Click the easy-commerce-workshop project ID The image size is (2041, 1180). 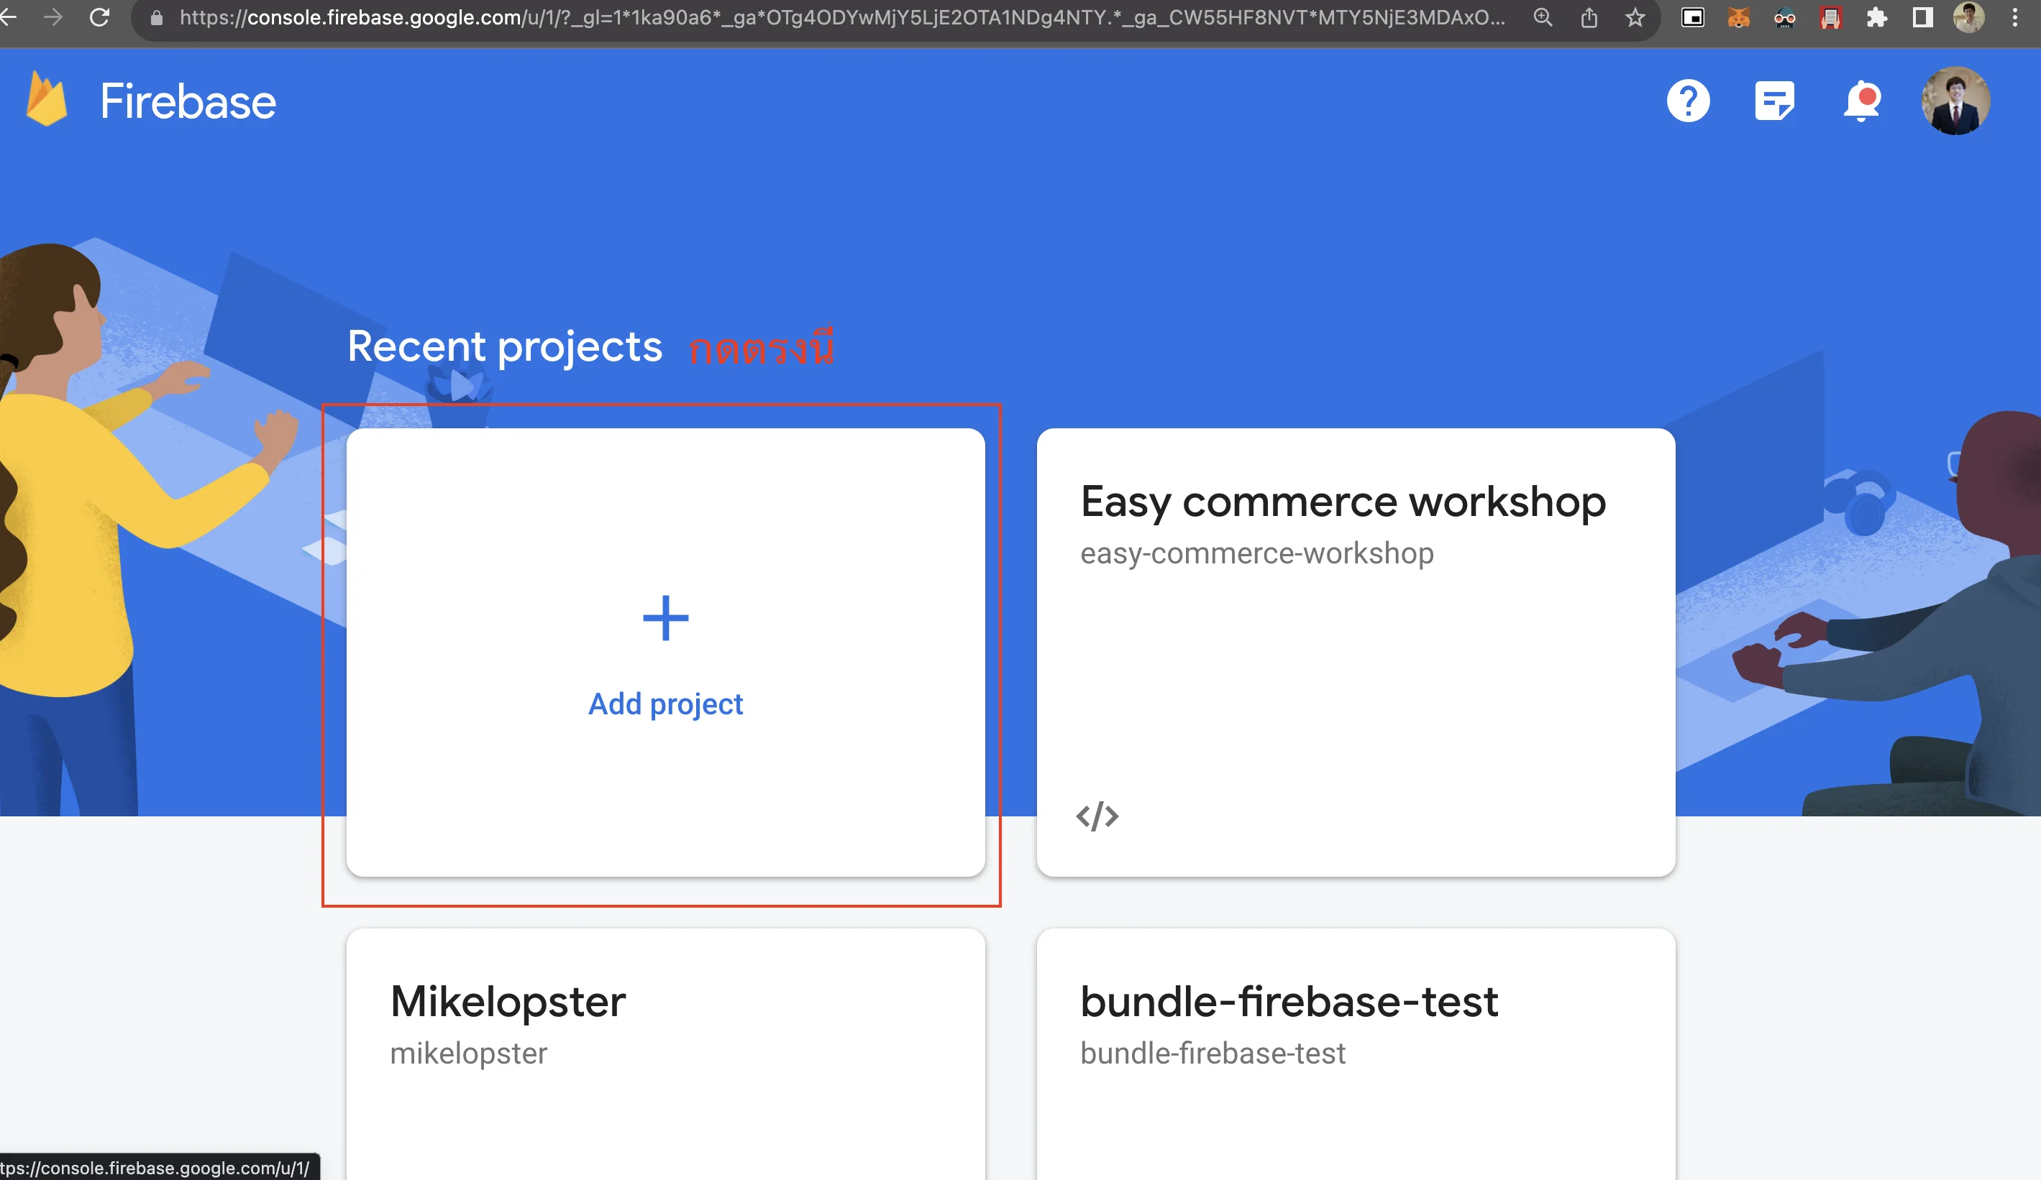tap(1257, 553)
